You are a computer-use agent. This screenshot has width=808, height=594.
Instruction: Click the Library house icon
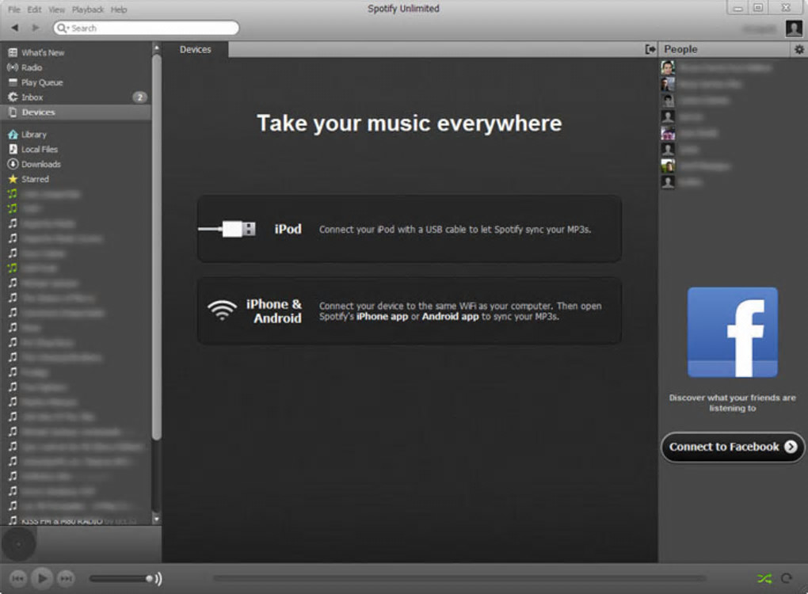[x=13, y=135]
